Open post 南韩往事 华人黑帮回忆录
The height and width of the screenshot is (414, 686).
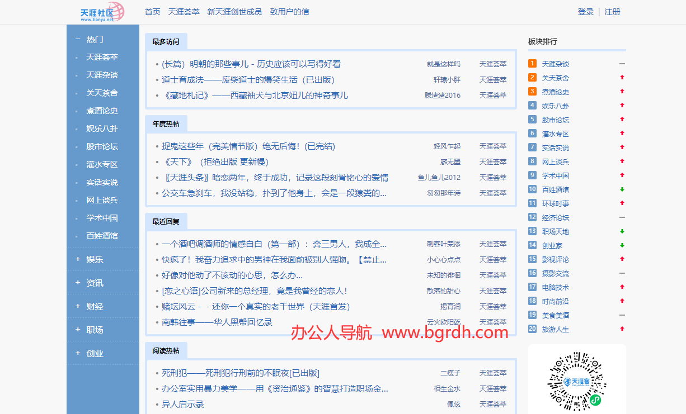pos(217,322)
